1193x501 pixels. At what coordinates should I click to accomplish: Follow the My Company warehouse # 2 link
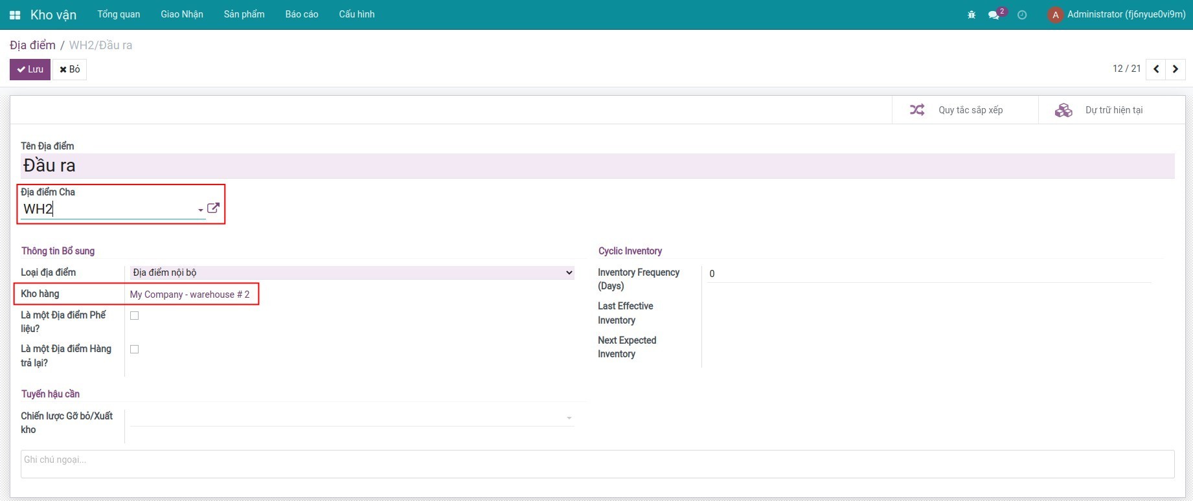click(x=190, y=295)
